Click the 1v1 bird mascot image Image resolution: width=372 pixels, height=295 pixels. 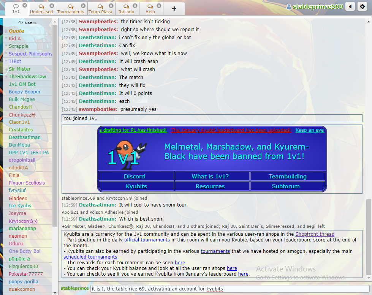[x=127, y=152]
